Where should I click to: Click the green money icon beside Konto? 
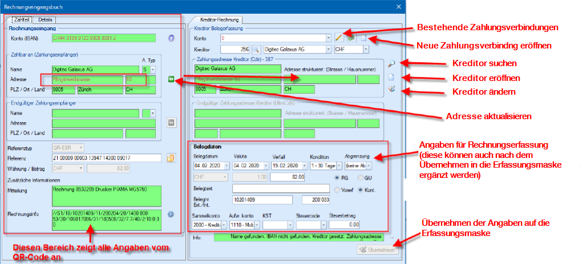(351, 38)
